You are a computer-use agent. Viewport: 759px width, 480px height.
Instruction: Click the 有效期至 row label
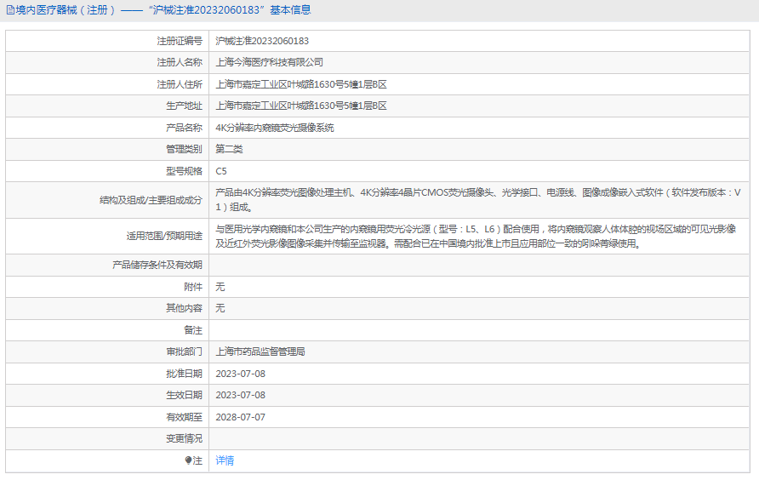click(x=184, y=417)
